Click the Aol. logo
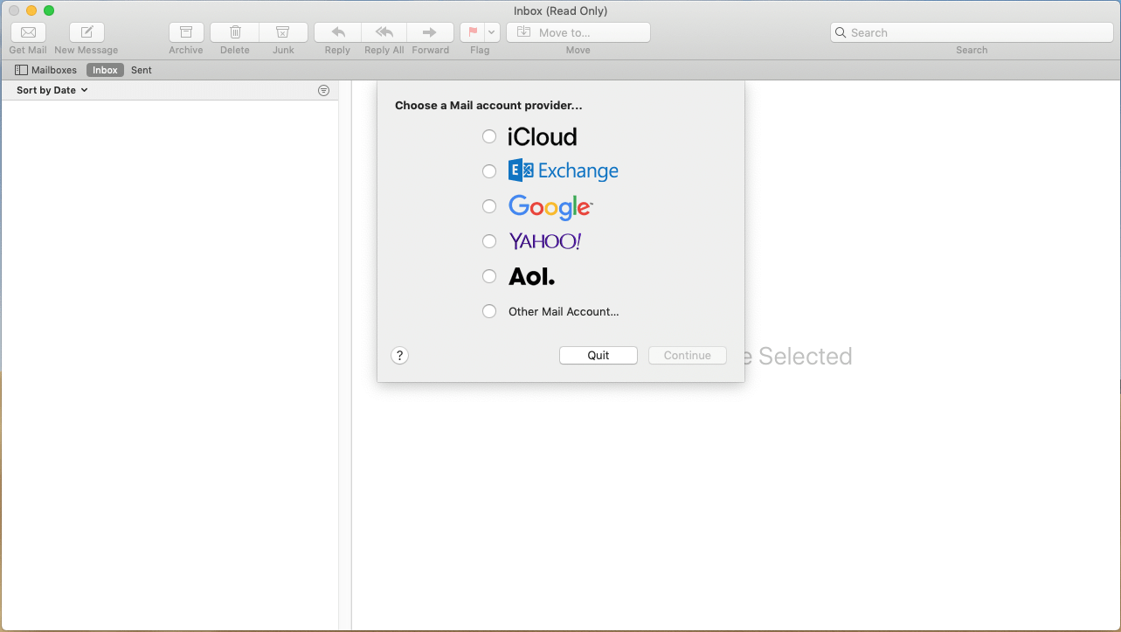The width and height of the screenshot is (1121, 632). pos(532,276)
